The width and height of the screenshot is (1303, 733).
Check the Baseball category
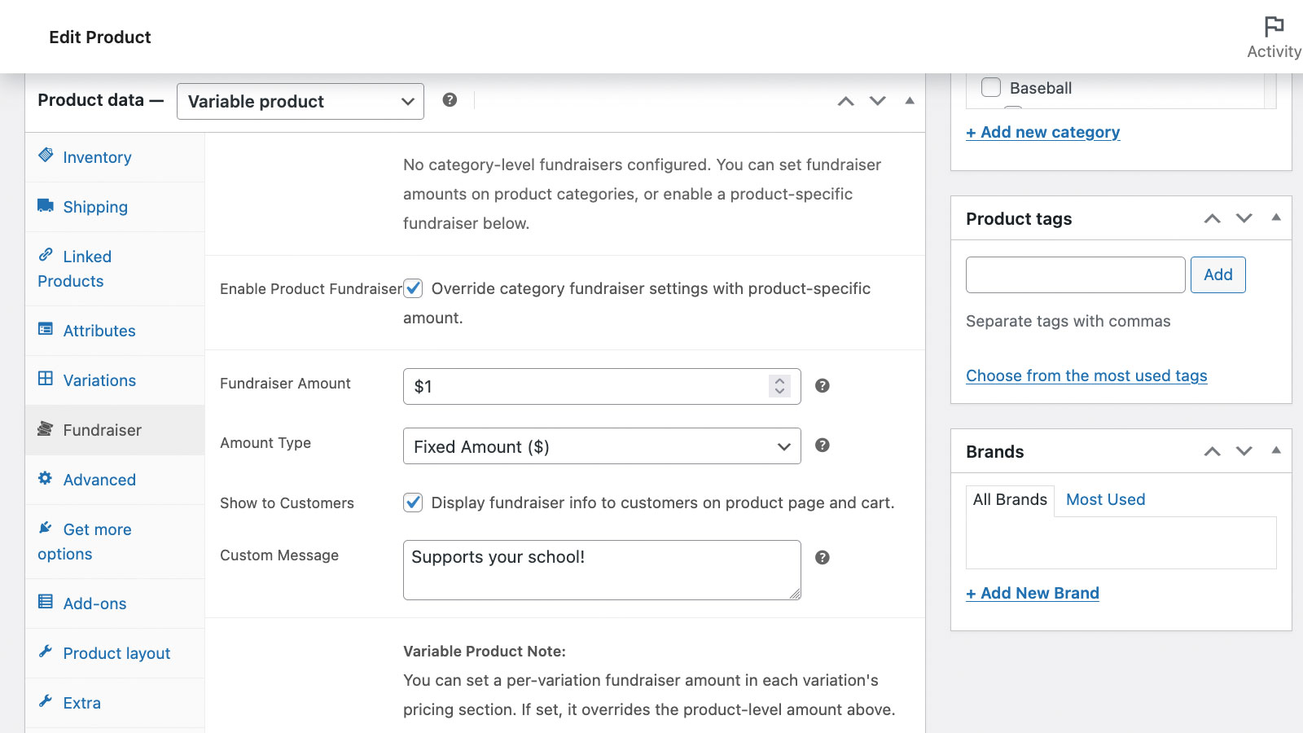990,87
